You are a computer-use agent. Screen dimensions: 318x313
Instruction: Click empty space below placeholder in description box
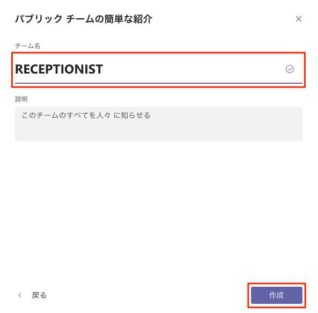coord(158,131)
